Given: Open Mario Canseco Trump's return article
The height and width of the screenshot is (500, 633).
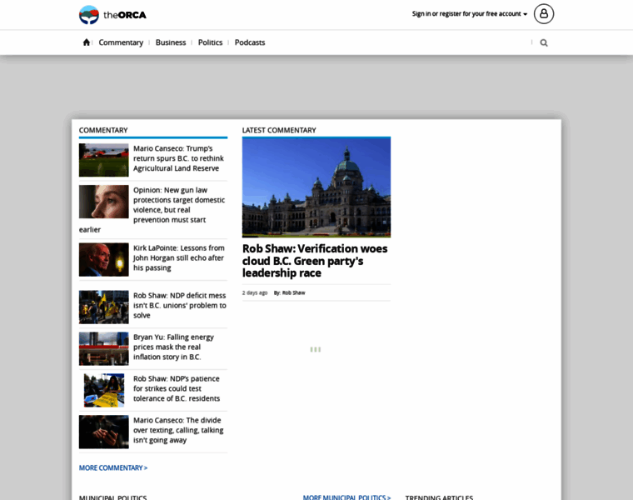Looking at the screenshot, I should pos(178,158).
